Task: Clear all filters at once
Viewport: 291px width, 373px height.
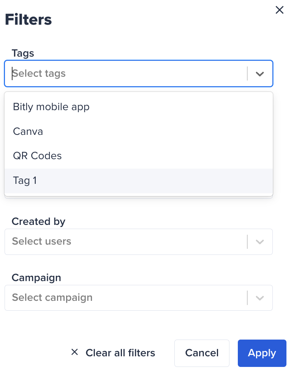Action: pos(120,353)
